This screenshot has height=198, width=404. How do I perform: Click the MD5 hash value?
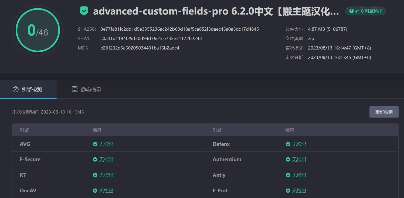click(x=140, y=48)
